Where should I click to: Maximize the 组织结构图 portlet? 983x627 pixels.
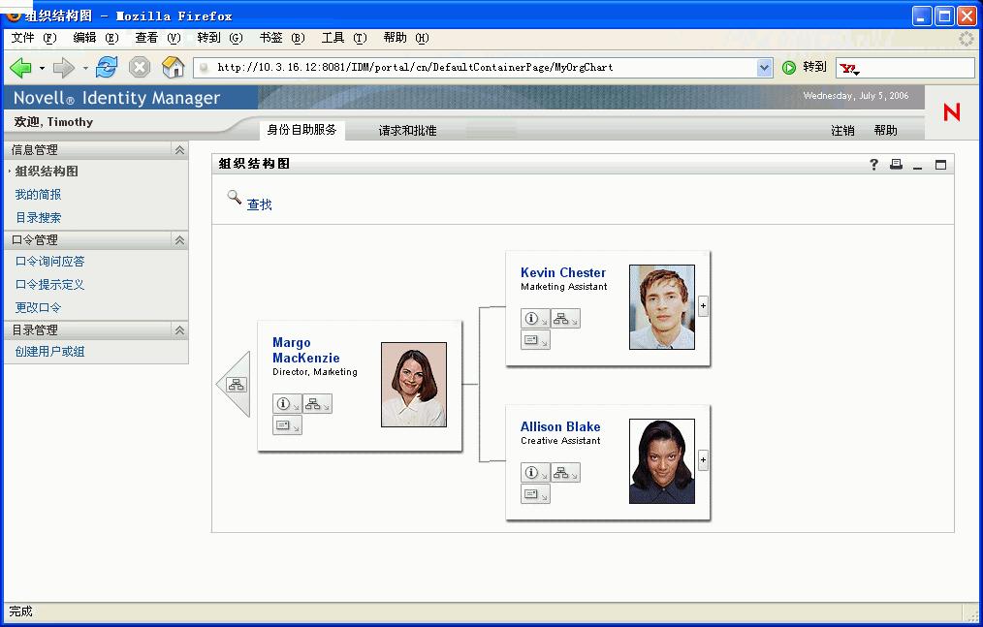coord(940,165)
